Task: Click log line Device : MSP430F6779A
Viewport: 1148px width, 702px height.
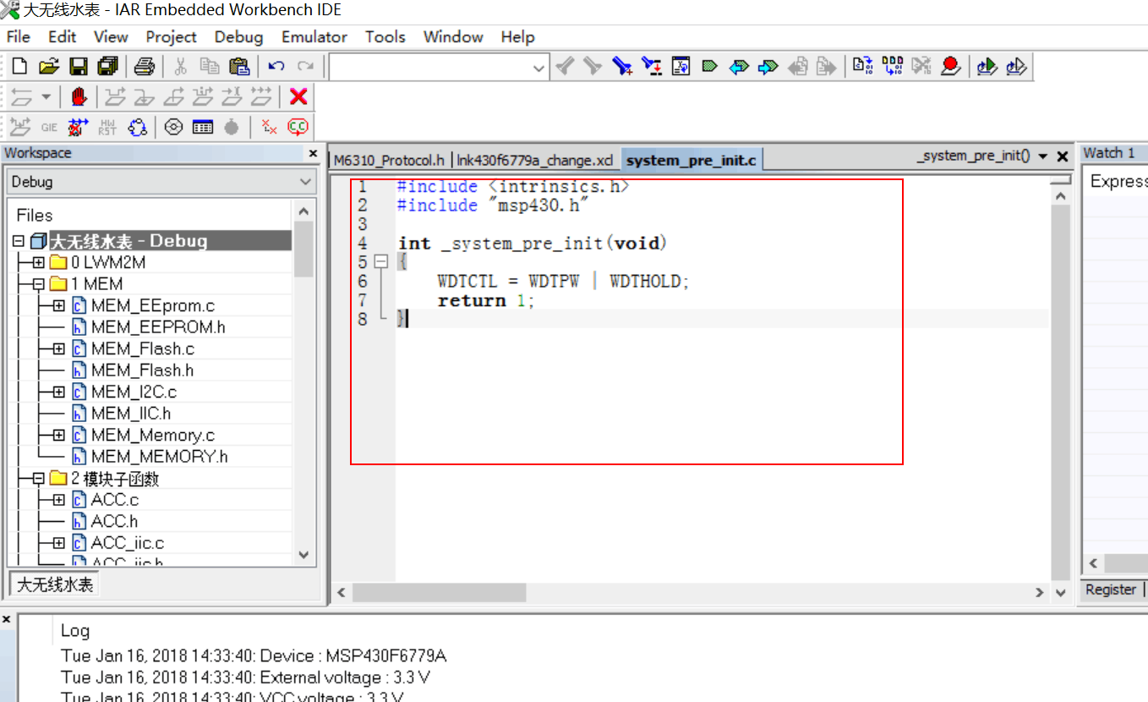Action: click(x=254, y=655)
